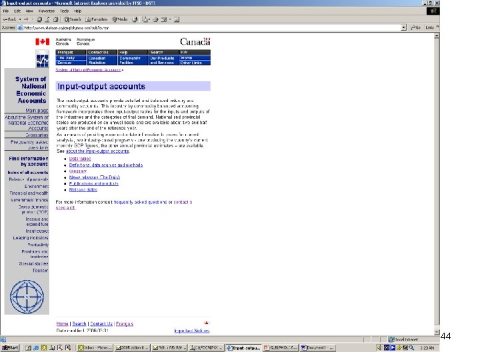Open the Productivity sidebar link

click(38, 245)
